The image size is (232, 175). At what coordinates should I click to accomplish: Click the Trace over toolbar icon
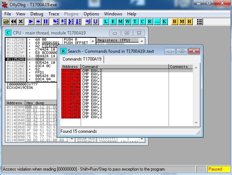click(x=78, y=22)
